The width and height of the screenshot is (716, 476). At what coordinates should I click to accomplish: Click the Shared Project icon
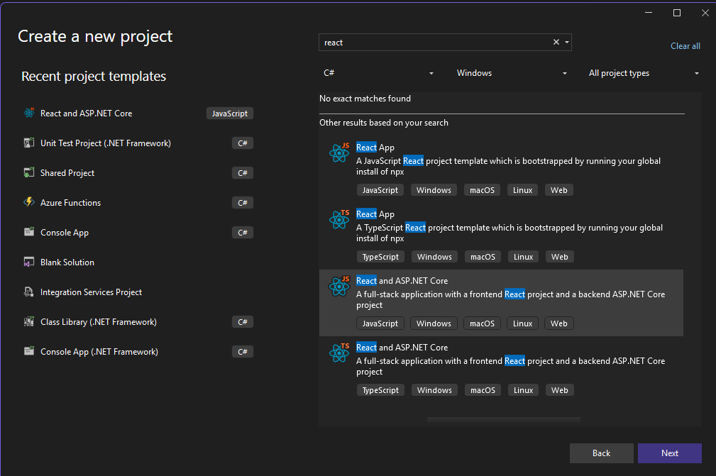pos(29,172)
